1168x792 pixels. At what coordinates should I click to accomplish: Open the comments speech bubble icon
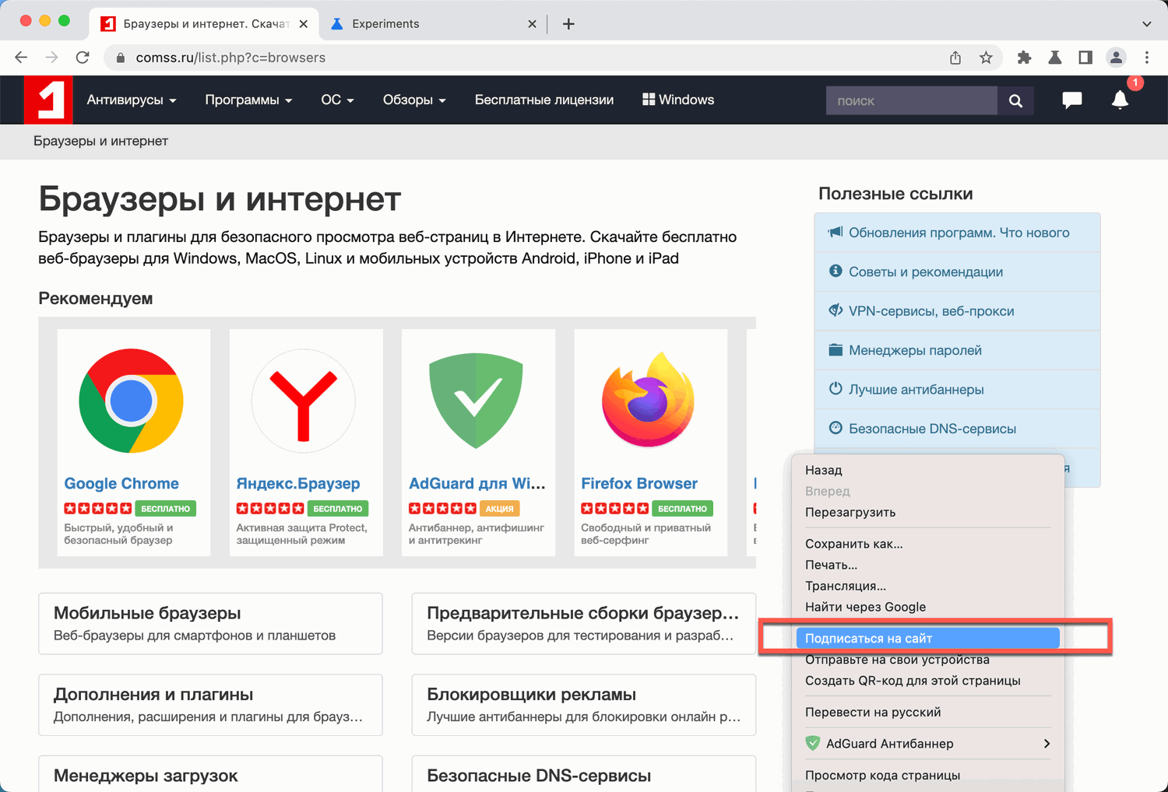[x=1072, y=100]
